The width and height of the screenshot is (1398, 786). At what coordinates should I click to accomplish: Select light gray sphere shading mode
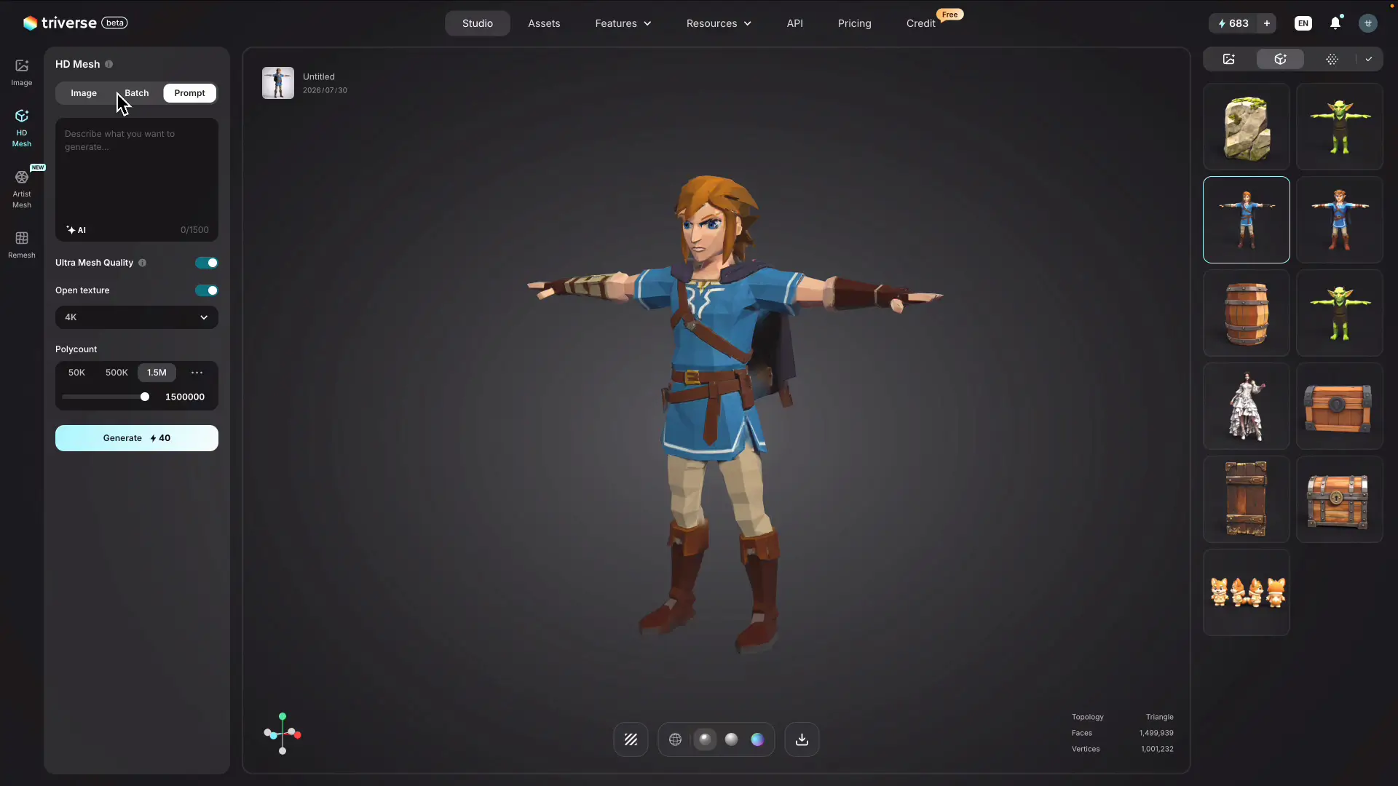click(732, 739)
